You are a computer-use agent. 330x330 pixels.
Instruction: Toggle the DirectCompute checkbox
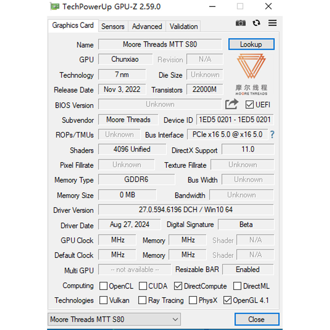tap(178, 286)
